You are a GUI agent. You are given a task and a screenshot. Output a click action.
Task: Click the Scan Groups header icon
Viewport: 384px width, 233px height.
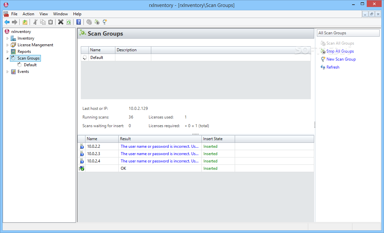(x=82, y=33)
